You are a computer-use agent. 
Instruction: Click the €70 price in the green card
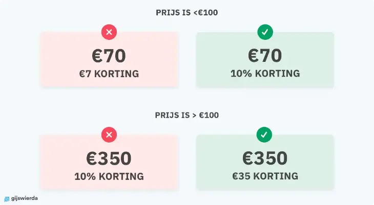pyautogui.click(x=265, y=56)
